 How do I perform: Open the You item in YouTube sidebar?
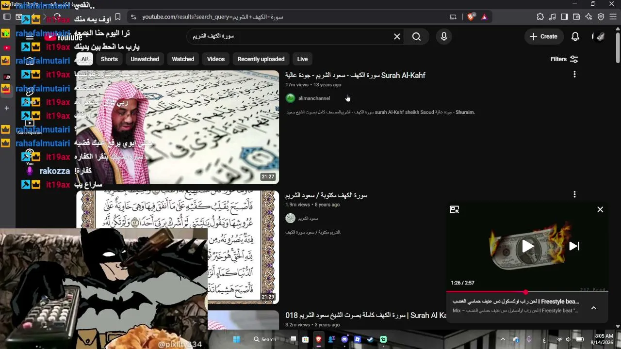coord(30,158)
